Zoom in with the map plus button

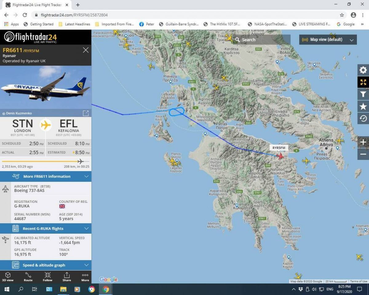(363, 142)
